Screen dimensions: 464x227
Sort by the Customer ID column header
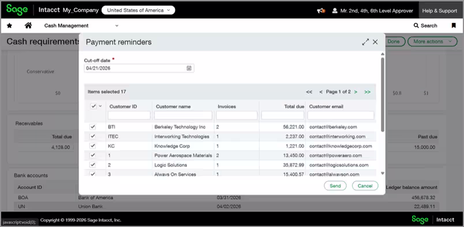click(x=123, y=107)
